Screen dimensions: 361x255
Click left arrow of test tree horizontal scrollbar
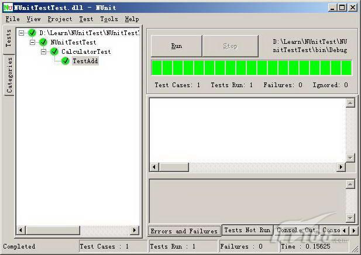point(21,230)
